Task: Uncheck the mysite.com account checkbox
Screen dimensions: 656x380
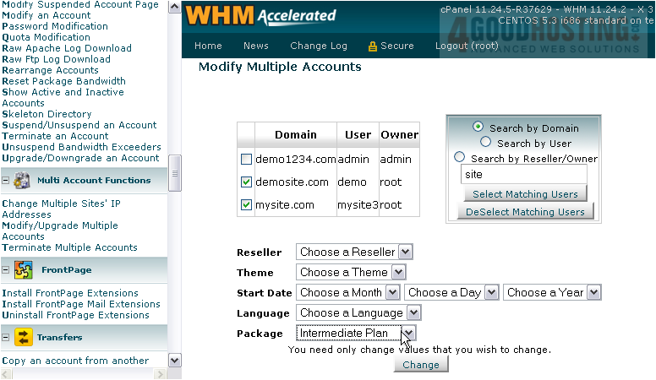Action: (246, 204)
